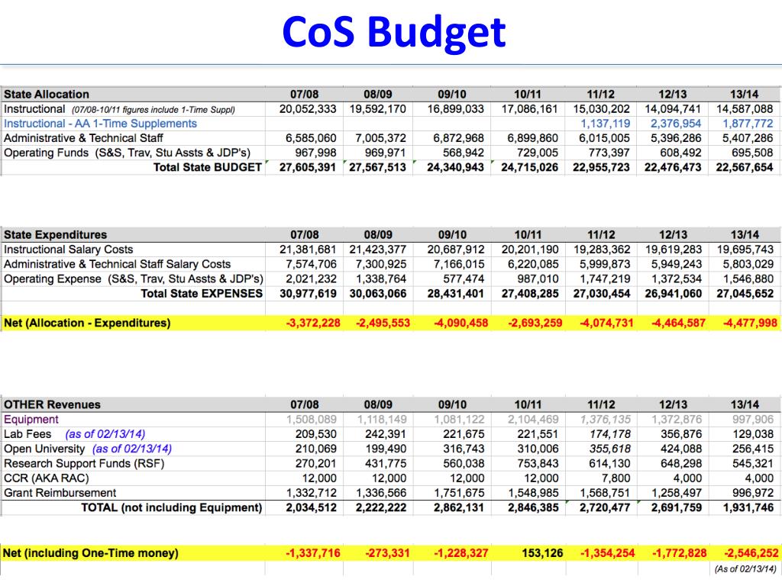
Task: Select the blue value 2,376,954
Action: pyautogui.click(x=676, y=124)
